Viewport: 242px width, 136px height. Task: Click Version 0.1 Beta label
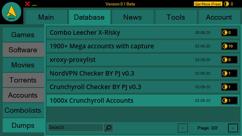pyautogui.click(x=120, y=4)
